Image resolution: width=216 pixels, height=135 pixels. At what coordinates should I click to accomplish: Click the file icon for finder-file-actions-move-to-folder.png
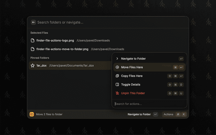(x=33, y=49)
